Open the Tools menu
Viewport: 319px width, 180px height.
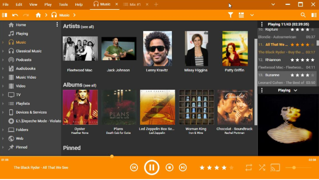[63, 4]
